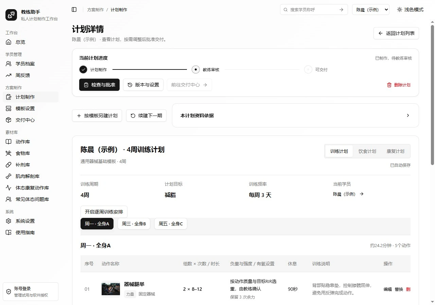435x305 pixels.
Task: Toggle 浅色模式 theme switch
Action: (x=410, y=9)
